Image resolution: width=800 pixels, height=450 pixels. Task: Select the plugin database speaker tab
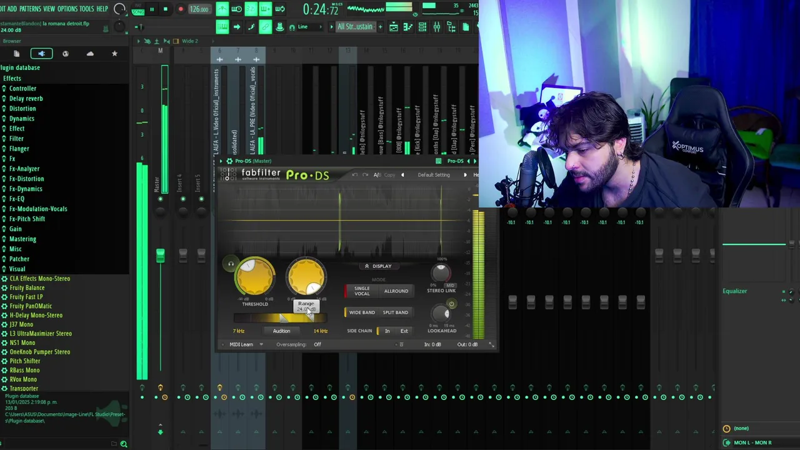41,54
